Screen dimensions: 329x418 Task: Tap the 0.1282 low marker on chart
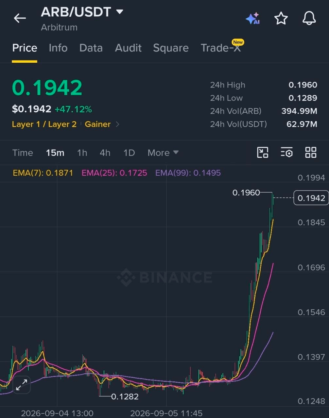[125, 396]
